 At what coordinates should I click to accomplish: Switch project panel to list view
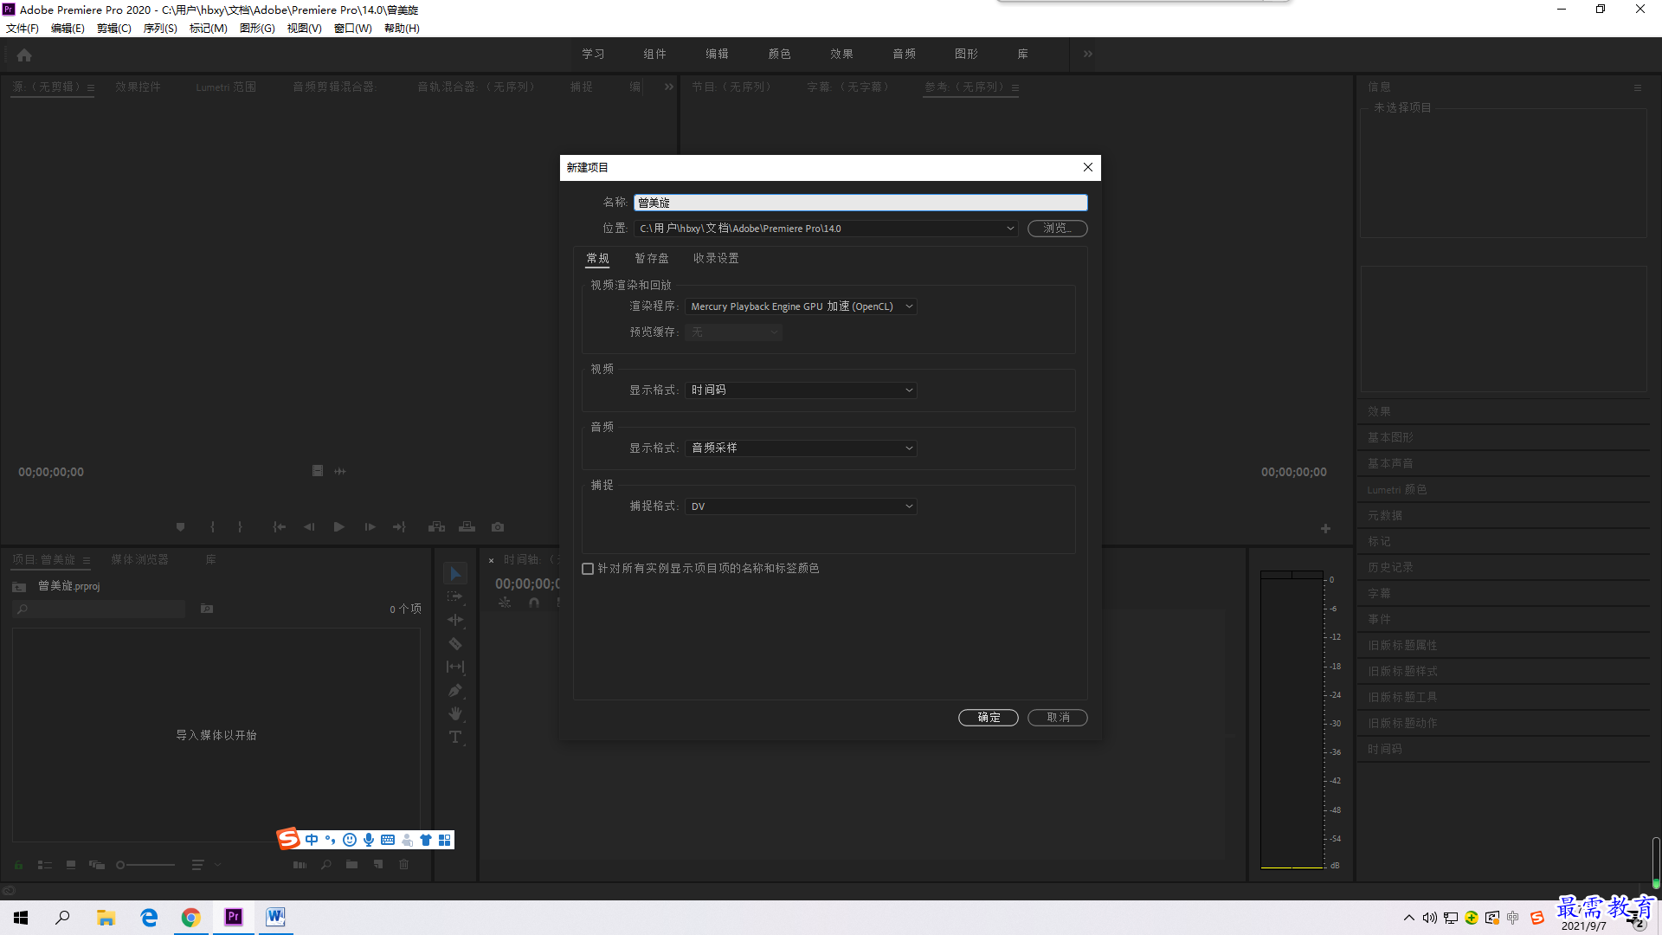45,864
